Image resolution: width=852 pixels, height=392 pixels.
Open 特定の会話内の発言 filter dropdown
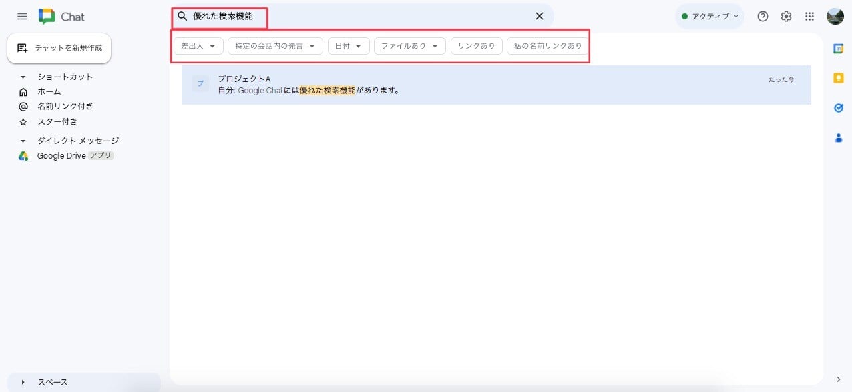(275, 46)
